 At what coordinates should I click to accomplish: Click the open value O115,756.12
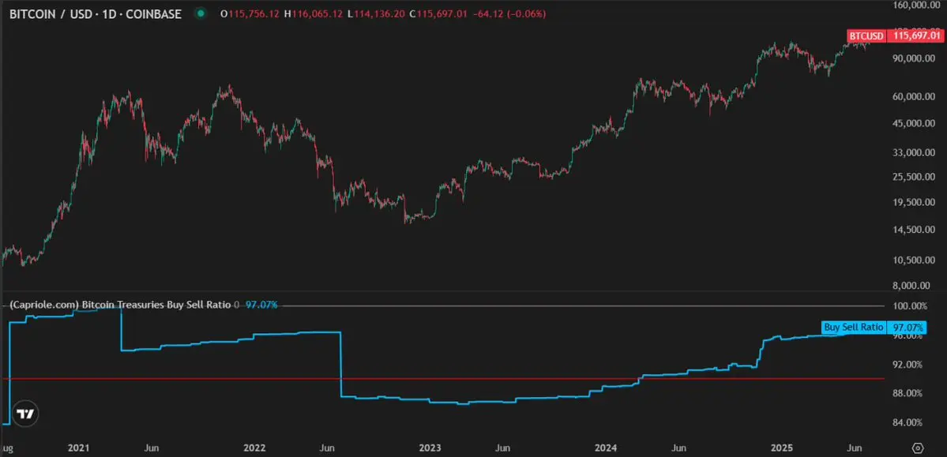click(250, 14)
